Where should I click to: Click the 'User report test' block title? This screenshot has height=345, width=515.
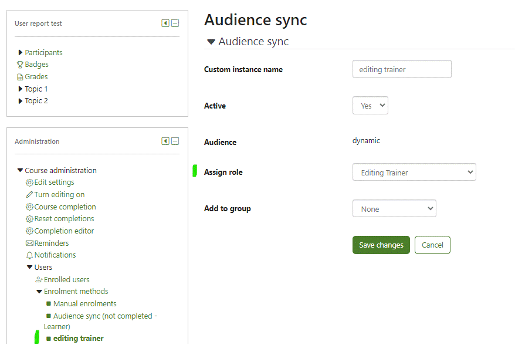38,23
